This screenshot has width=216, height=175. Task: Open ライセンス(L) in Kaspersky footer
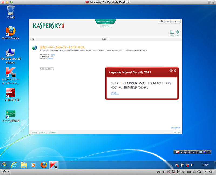(x=177, y=132)
